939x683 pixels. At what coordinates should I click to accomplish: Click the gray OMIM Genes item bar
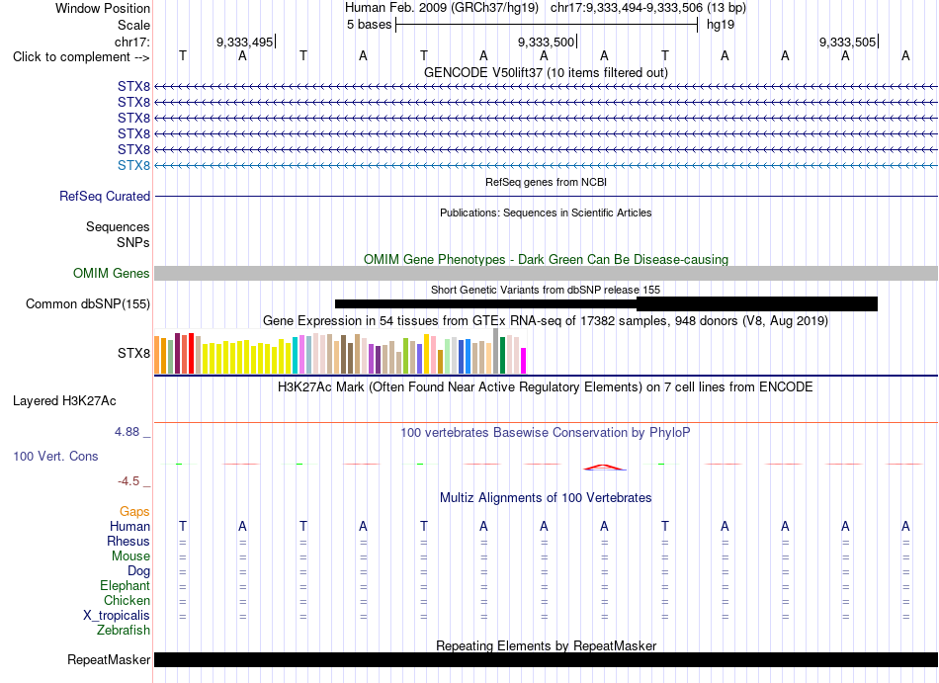546,274
